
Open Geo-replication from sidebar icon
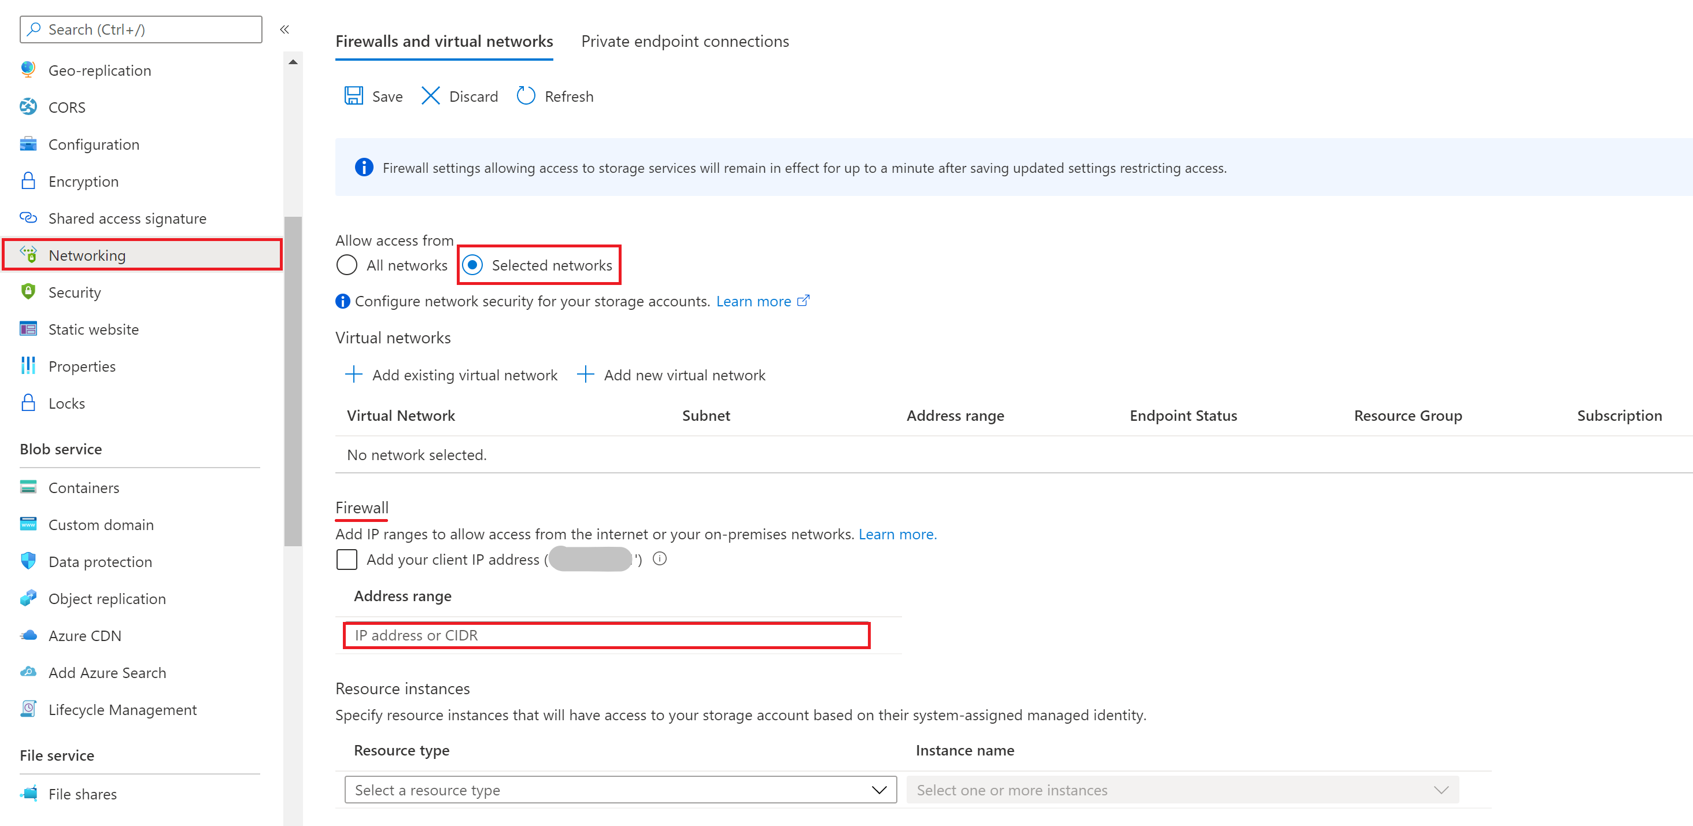[x=28, y=70]
